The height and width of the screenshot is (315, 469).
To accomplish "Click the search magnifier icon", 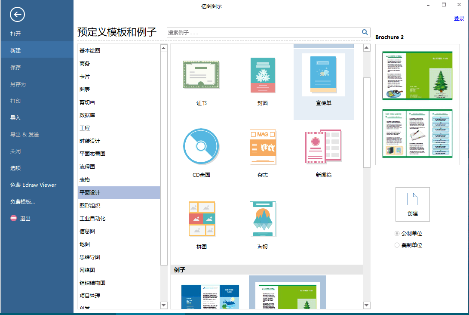I will [x=365, y=32].
